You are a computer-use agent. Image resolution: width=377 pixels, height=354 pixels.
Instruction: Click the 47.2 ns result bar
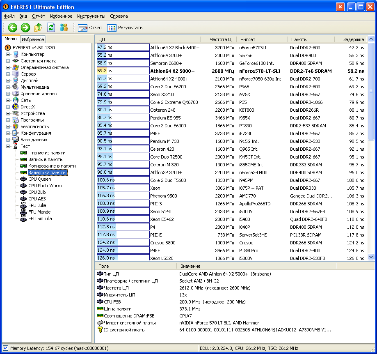point(123,47)
